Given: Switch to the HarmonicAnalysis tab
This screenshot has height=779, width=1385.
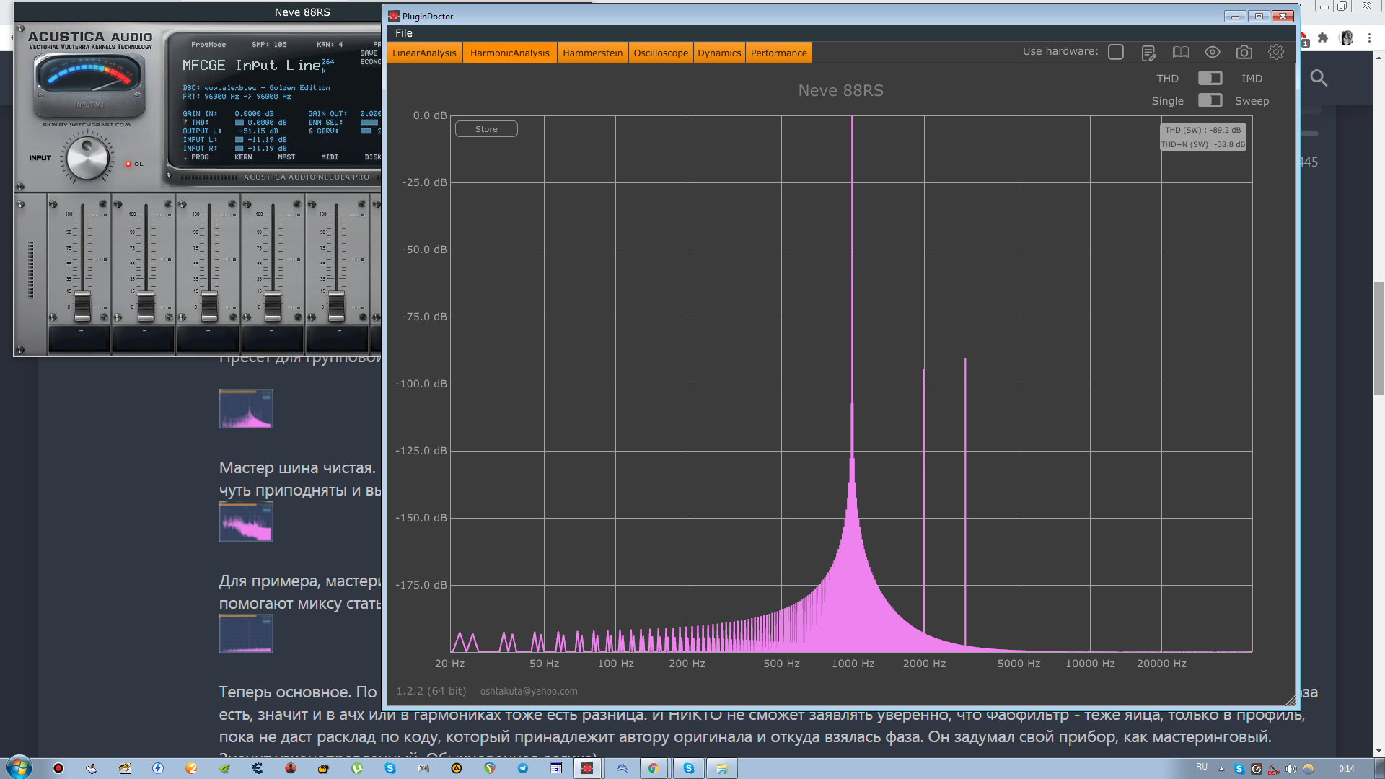Looking at the screenshot, I should 509,53.
